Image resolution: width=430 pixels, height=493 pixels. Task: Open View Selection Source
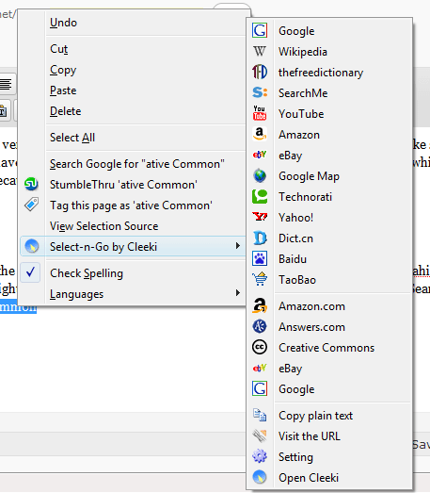coord(104,226)
